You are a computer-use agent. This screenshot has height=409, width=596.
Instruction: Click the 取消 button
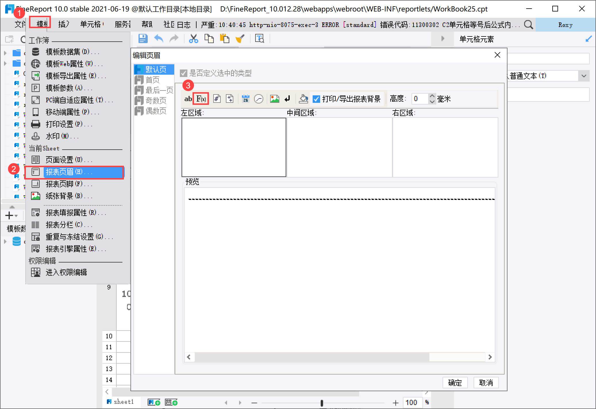(x=486, y=383)
